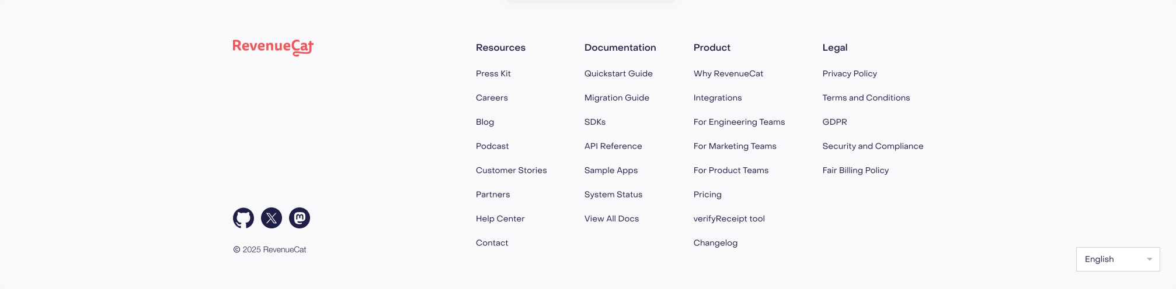Image resolution: width=1176 pixels, height=289 pixels.
Task: Open the Press Kit link
Action: (493, 73)
